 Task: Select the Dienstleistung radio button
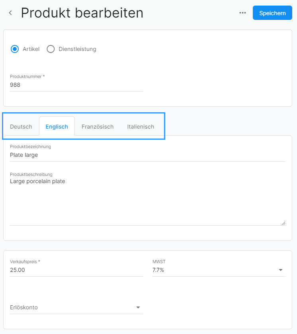click(x=51, y=49)
